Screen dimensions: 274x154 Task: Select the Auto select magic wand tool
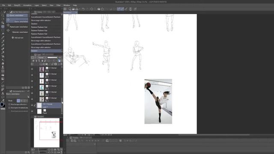point(3,34)
